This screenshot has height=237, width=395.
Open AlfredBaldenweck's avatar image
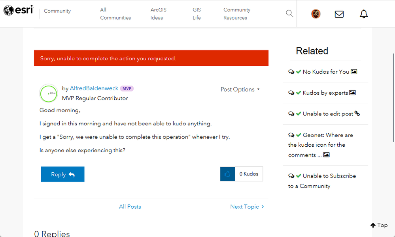[x=49, y=93]
